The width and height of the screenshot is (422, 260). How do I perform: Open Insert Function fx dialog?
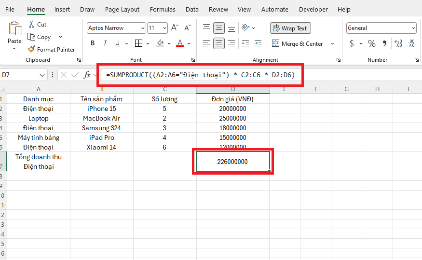click(87, 75)
